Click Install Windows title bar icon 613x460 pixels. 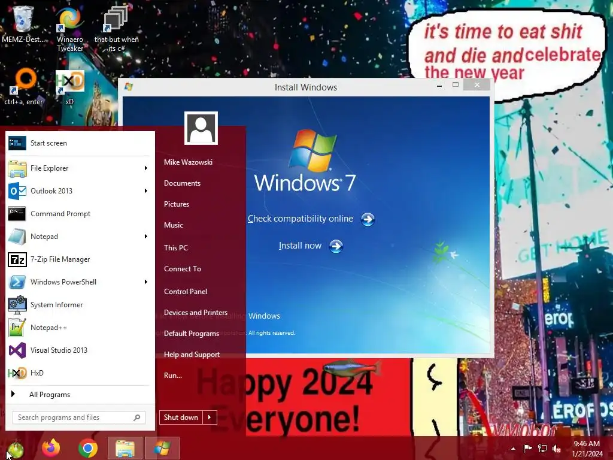tap(129, 86)
